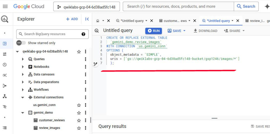Open actions menu for External connections

click(86, 97)
